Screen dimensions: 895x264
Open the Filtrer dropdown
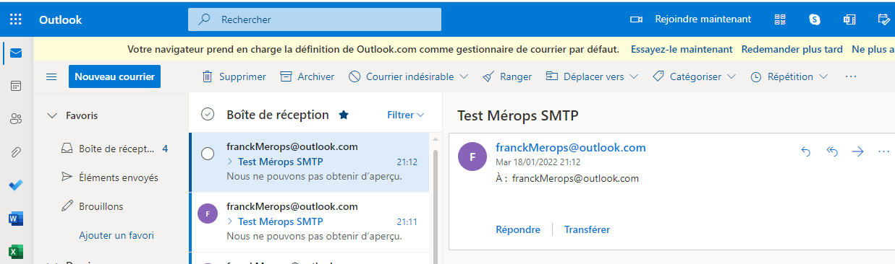405,115
